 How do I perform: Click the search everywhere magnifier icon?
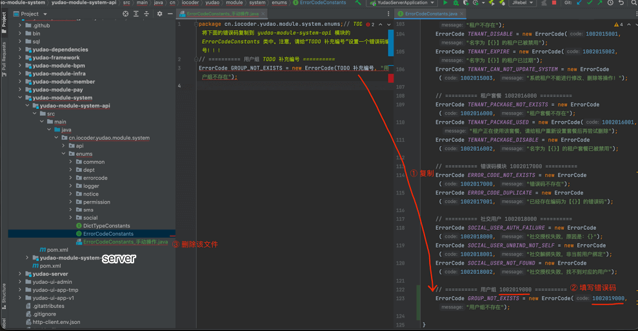[x=633, y=3]
